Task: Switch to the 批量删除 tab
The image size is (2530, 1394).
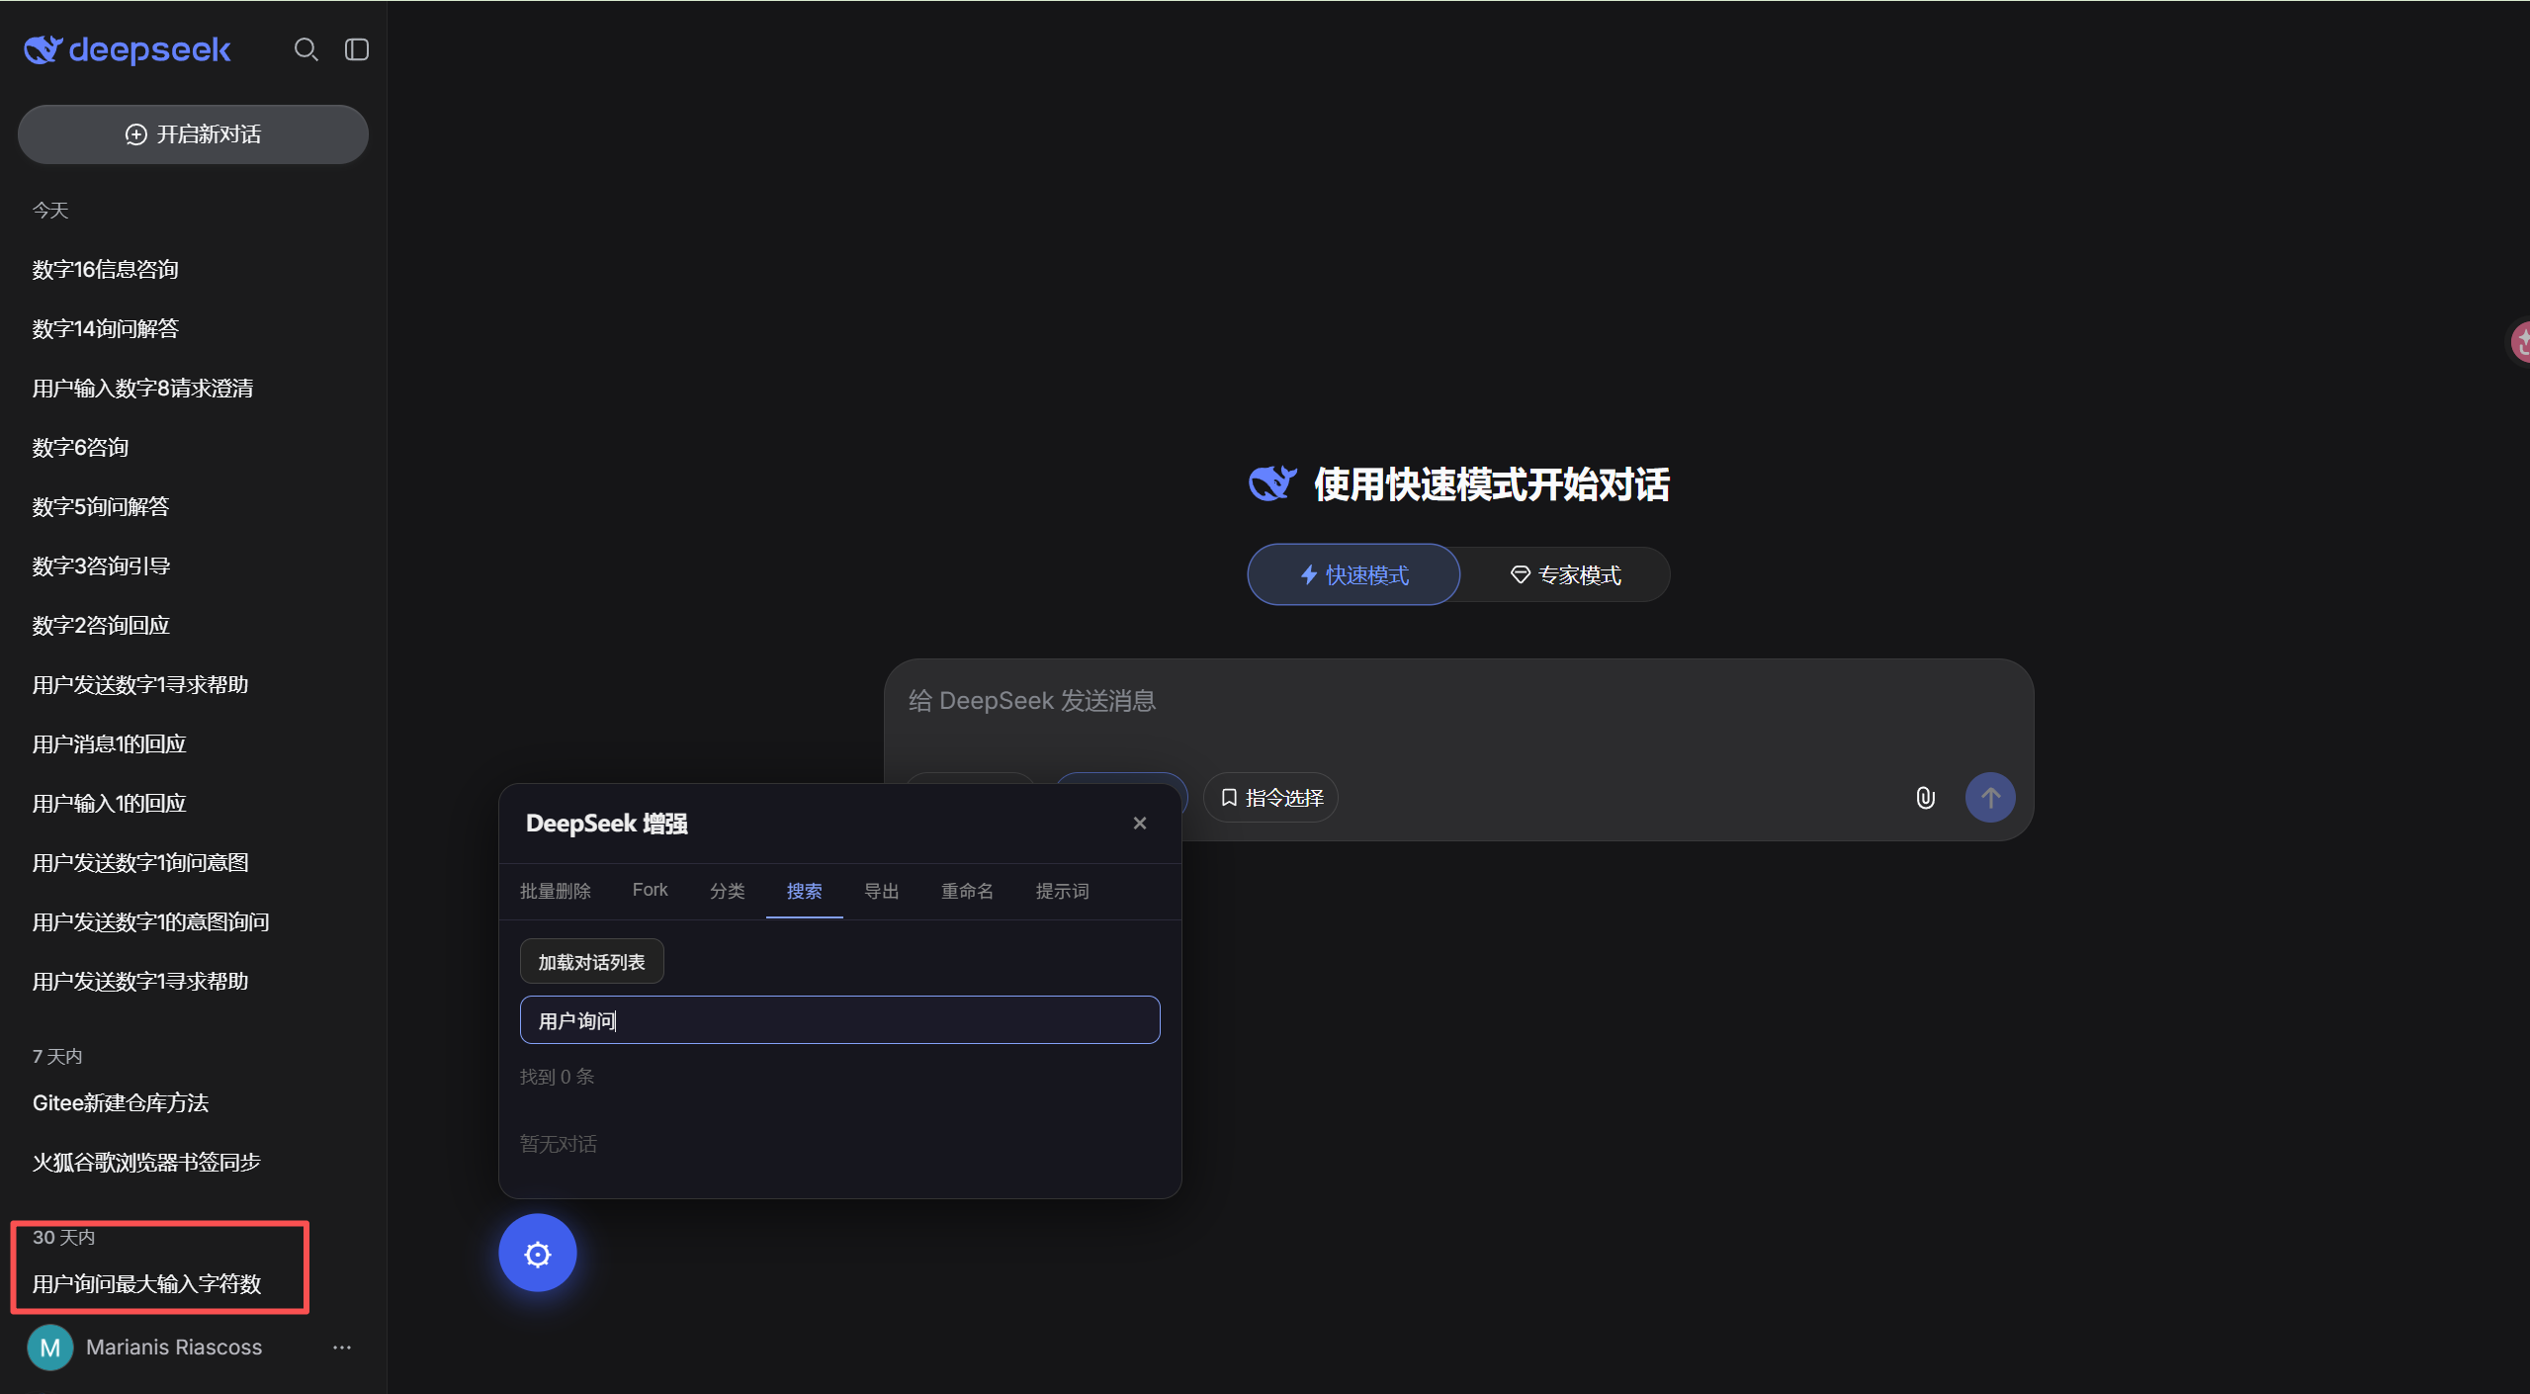Action: (556, 892)
